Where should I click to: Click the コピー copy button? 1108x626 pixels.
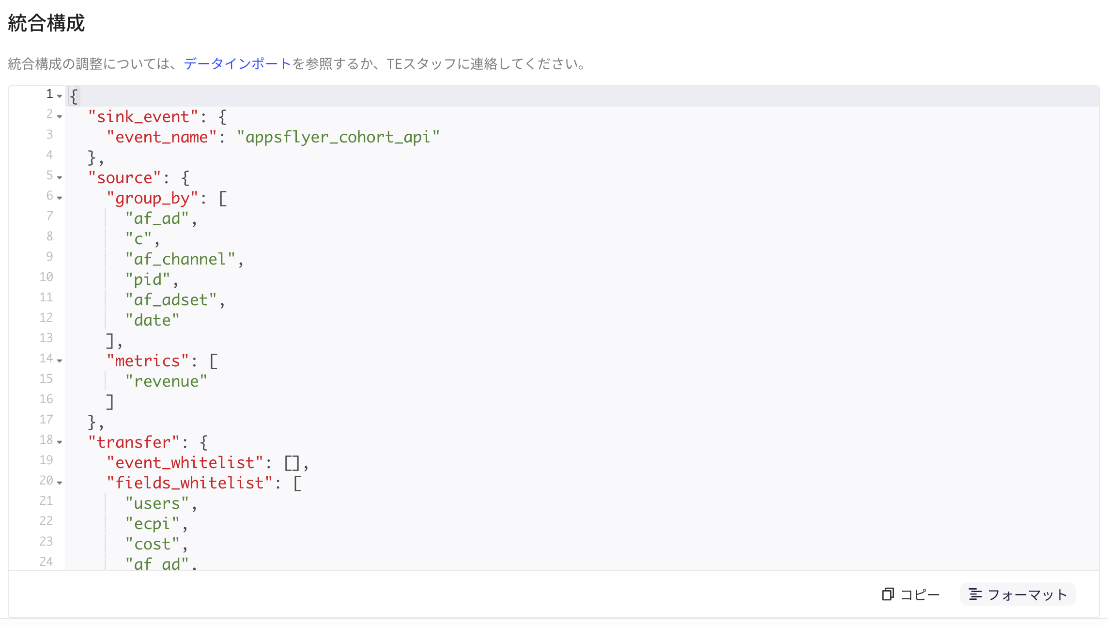(x=911, y=594)
